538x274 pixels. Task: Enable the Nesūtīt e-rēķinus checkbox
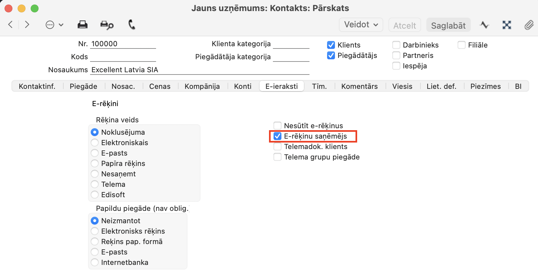pos(277,126)
